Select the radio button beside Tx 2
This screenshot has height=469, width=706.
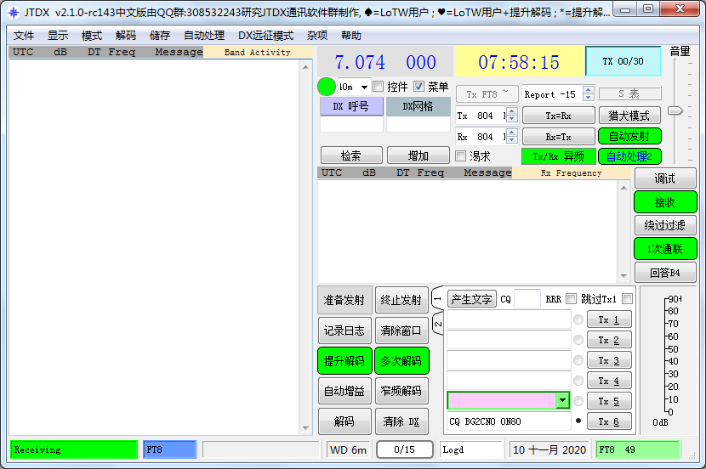pyautogui.click(x=578, y=340)
